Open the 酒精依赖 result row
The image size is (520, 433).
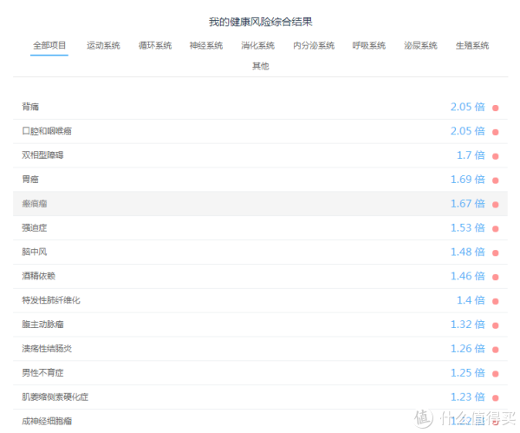260,276
